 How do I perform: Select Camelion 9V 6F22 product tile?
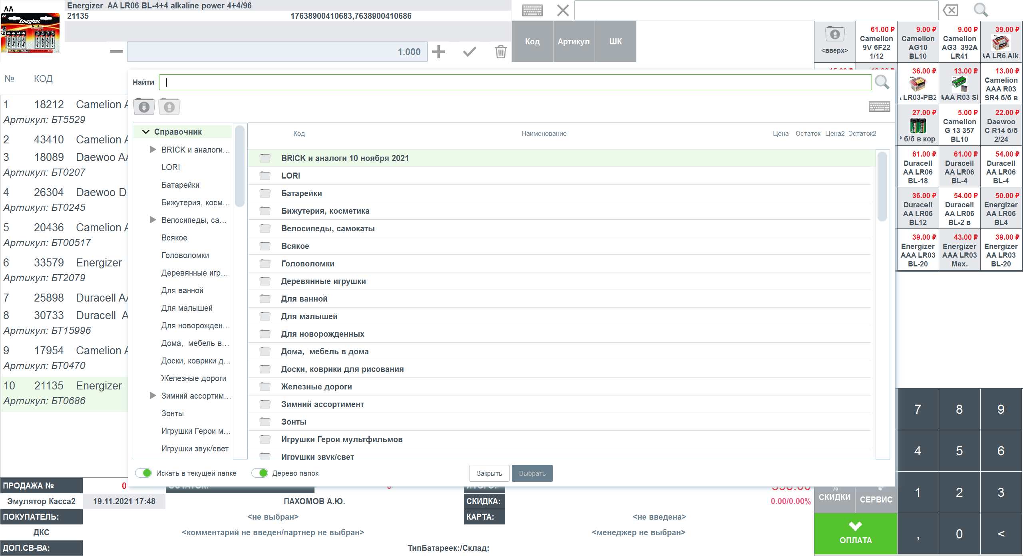[x=876, y=42]
